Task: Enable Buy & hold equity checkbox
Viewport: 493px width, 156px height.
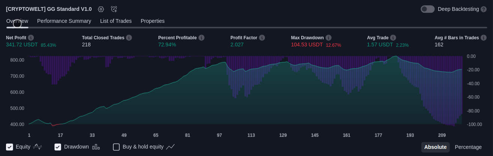Action: (x=116, y=147)
